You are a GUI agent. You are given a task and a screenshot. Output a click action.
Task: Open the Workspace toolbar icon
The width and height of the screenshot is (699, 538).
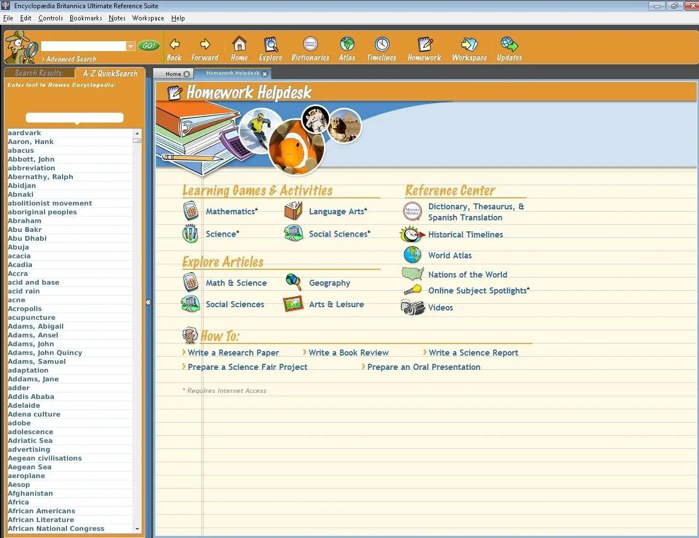[469, 44]
